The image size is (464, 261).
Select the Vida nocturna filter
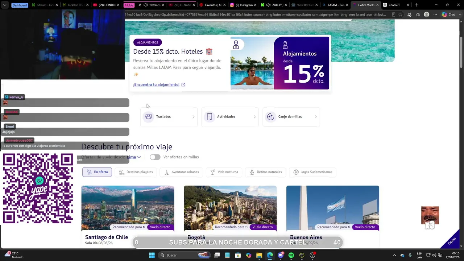click(224, 172)
